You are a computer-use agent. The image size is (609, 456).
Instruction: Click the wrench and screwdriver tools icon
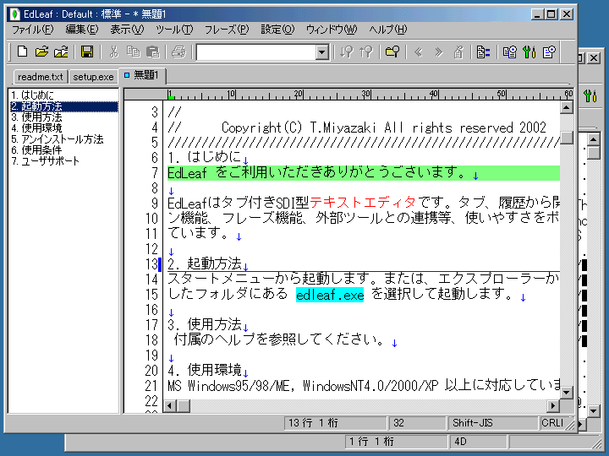point(529,52)
